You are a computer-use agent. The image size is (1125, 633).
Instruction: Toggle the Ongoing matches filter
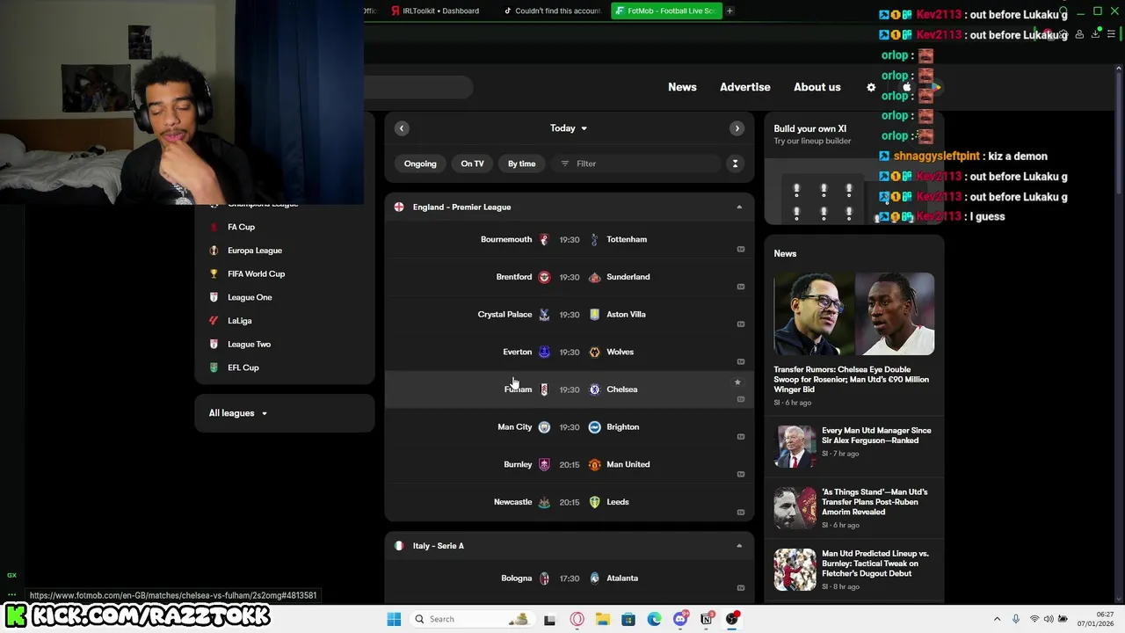pyautogui.click(x=420, y=164)
